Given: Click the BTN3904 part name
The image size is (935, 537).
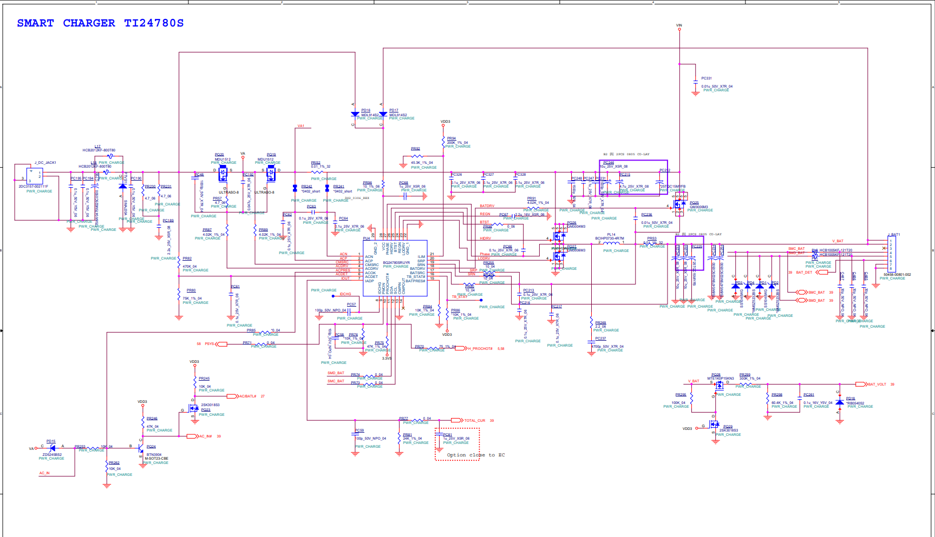Looking at the screenshot, I should pos(154,455).
